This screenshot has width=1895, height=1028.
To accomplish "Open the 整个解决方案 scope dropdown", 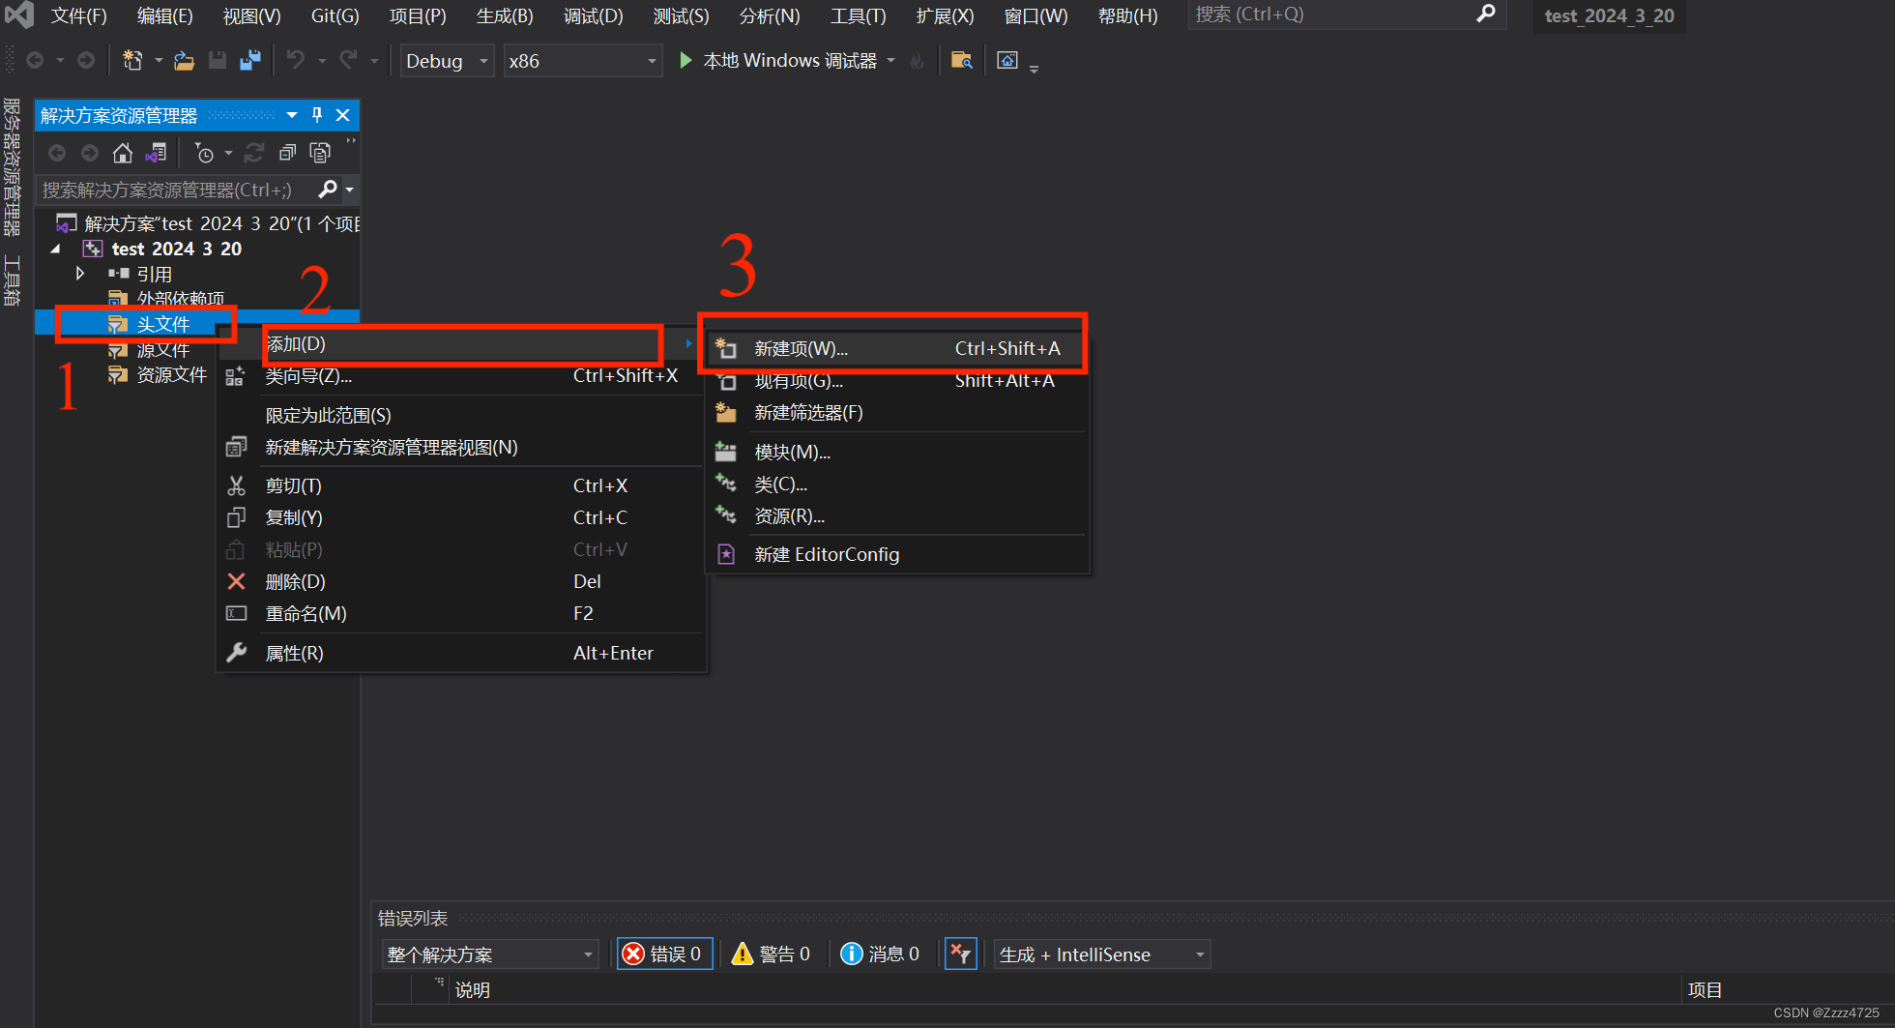I will [x=490, y=955].
